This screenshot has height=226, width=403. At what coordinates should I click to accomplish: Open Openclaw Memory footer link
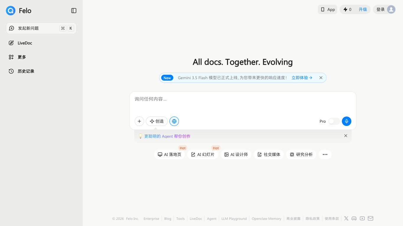pyautogui.click(x=267, y=219)
